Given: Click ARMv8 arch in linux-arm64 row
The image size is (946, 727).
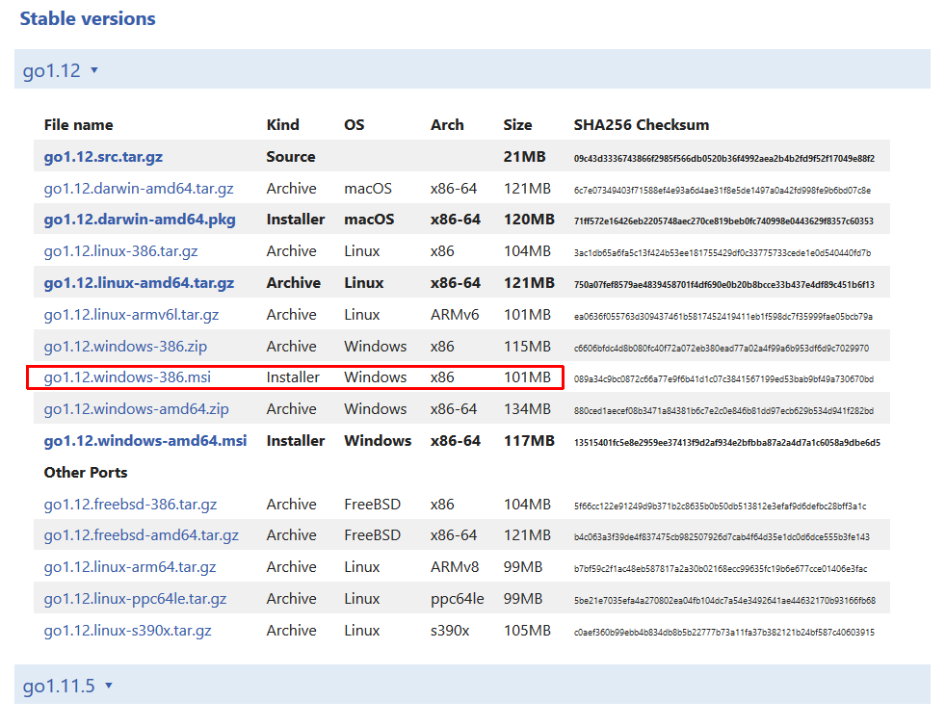Looking at the screenshot, I should pyautogui.click(x=455, y=566).
